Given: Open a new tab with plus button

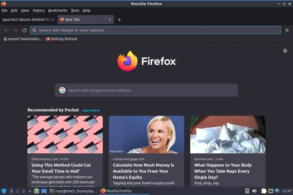Looking at the screenshot, I should (119, 20).
